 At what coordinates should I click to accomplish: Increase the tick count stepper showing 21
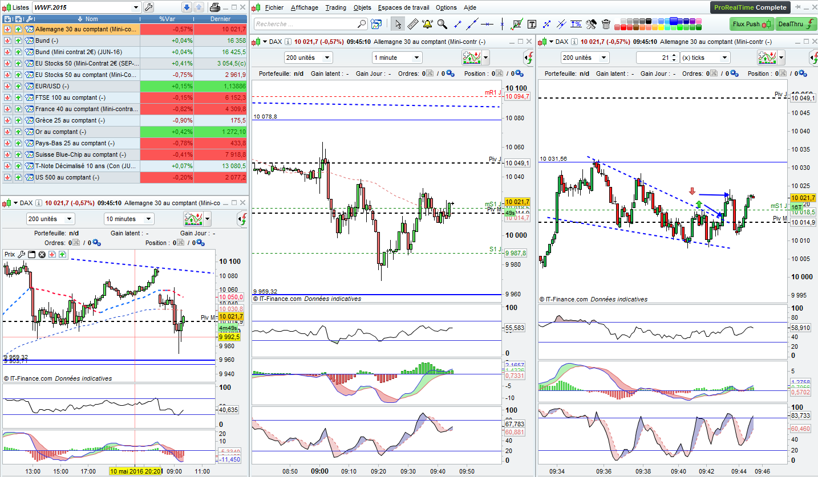pyautogui.click(x=674, y=55)
